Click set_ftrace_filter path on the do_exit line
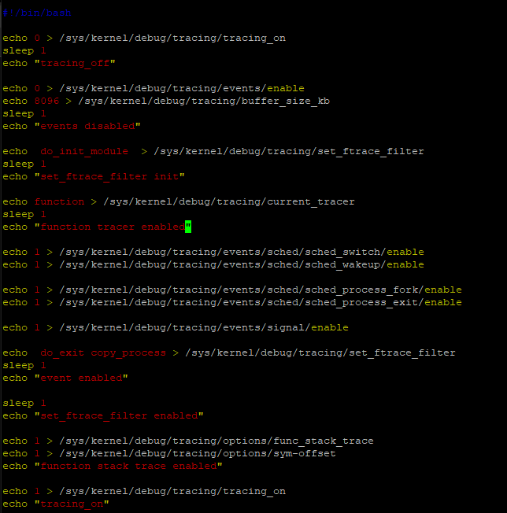The width and height of the screenshot is (507, 513). pyautogui.click(x=320, y=353)
